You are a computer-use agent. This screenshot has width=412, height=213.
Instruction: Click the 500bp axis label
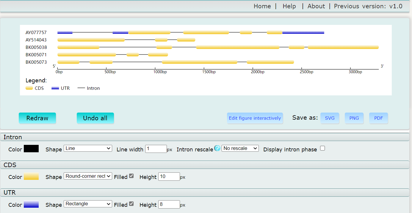coord(110,72)
